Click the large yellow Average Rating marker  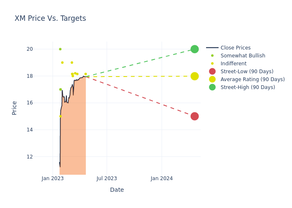click(x=194, y=76)
